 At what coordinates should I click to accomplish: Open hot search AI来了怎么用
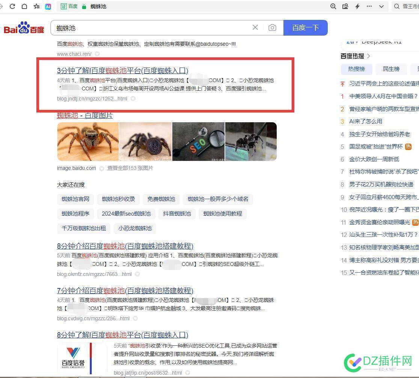click(366, 121)
